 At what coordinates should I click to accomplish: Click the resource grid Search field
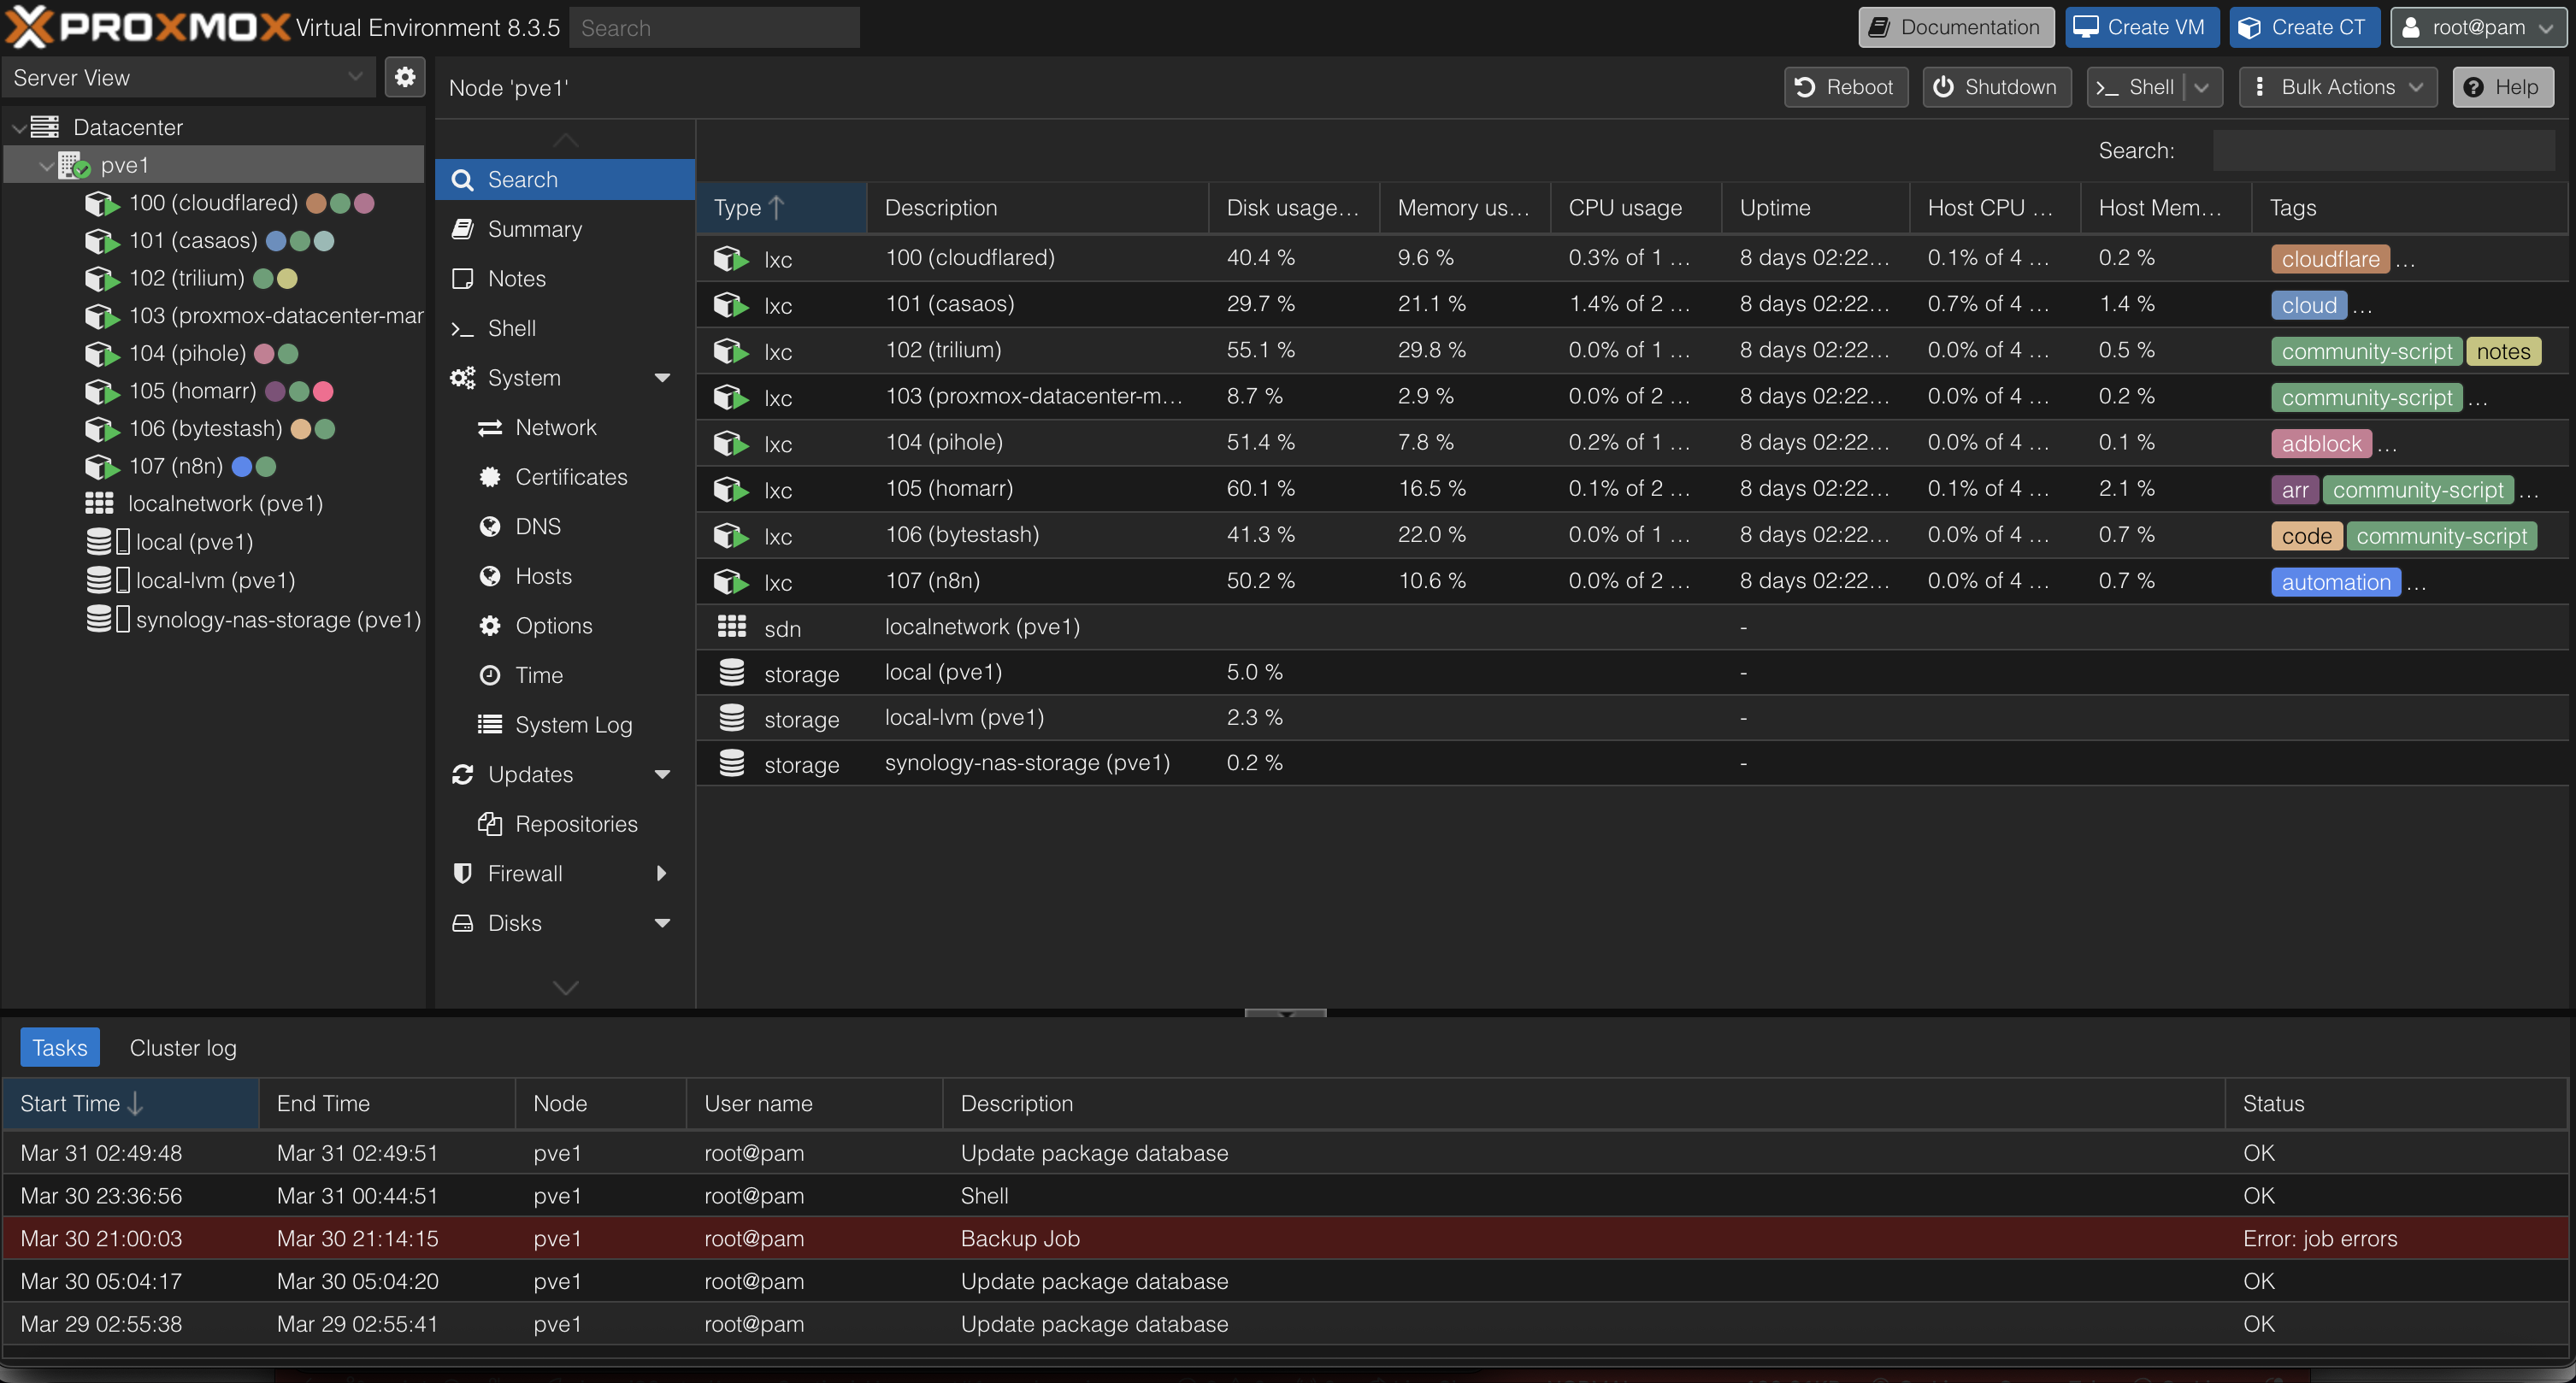[2383, 150]
